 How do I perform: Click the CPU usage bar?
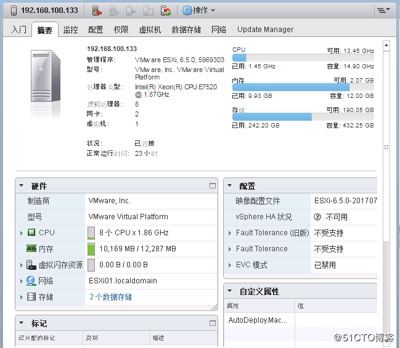point(303,58)
